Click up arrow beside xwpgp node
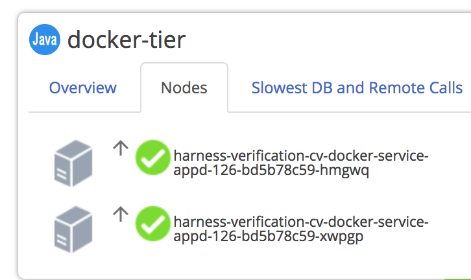The image size is (471, 280). pos(121,215)
